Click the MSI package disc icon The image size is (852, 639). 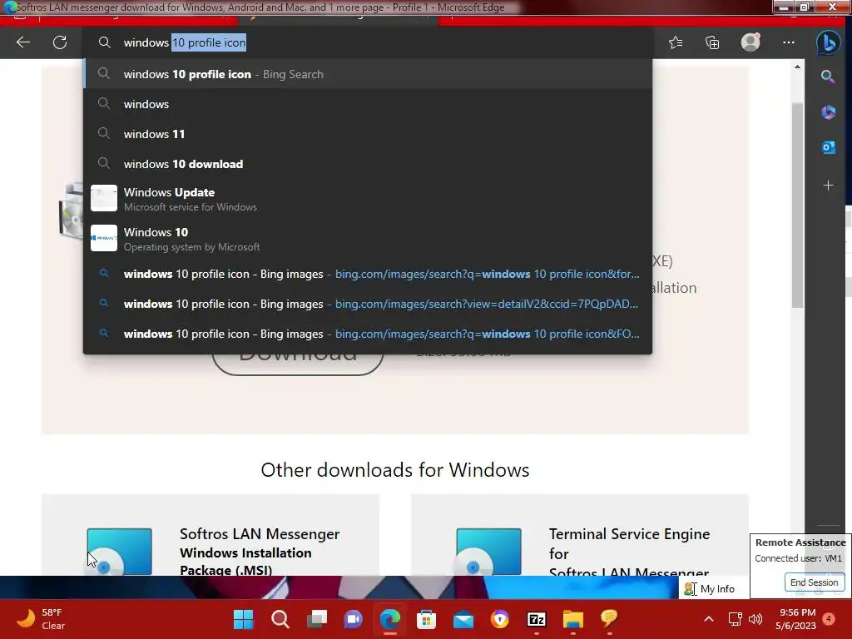pos(119,551)
